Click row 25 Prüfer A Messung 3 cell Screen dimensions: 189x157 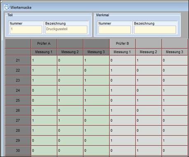click(x=96, y=100)
